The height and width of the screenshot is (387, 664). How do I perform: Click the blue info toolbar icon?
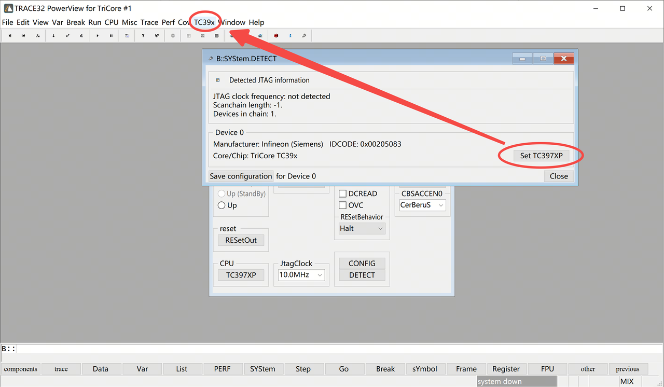coord(290,36)
